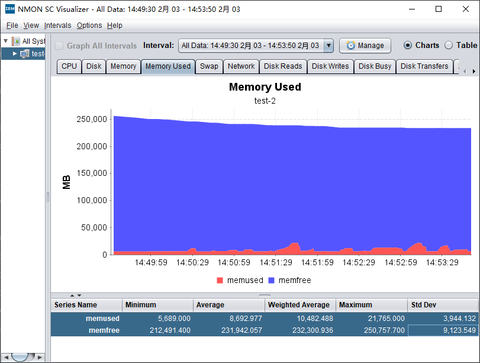The width and height of the screenshot is (480, 363).
Task: Click the red memused legend swatch
Action: 220,280
